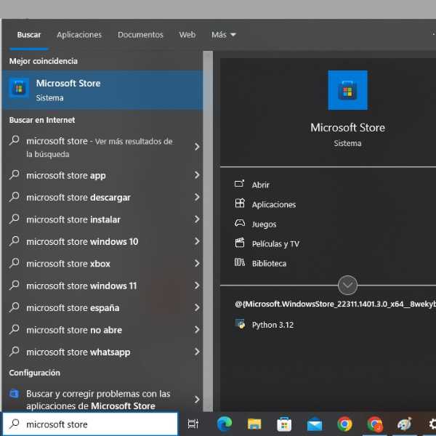Open the Mail app from taskbar
Viewport: 436px width, 436px height.
click(314, 424)
